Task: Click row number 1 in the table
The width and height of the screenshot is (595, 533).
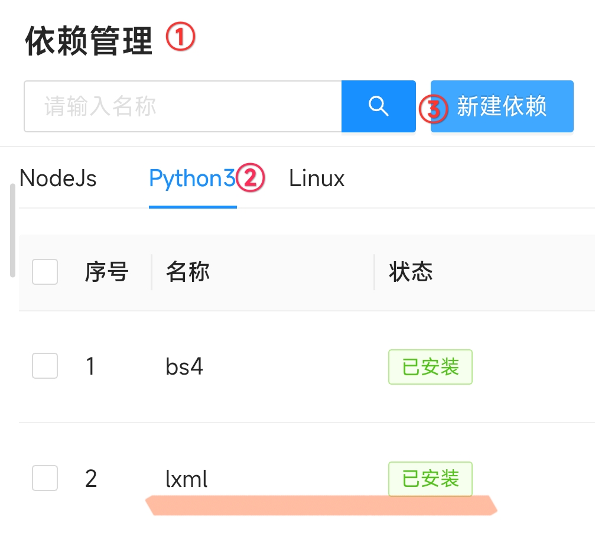Action: pyautogui.click(x=90, y=366)
